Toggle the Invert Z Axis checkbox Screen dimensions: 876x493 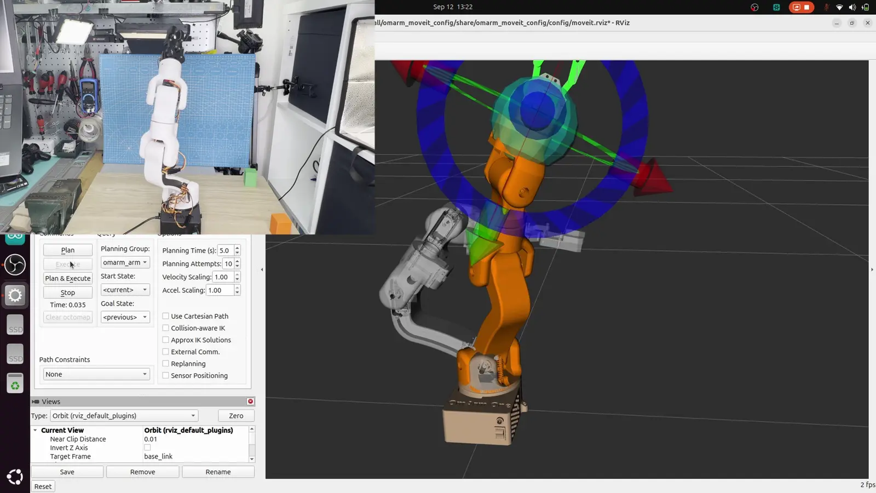(147, 448)
